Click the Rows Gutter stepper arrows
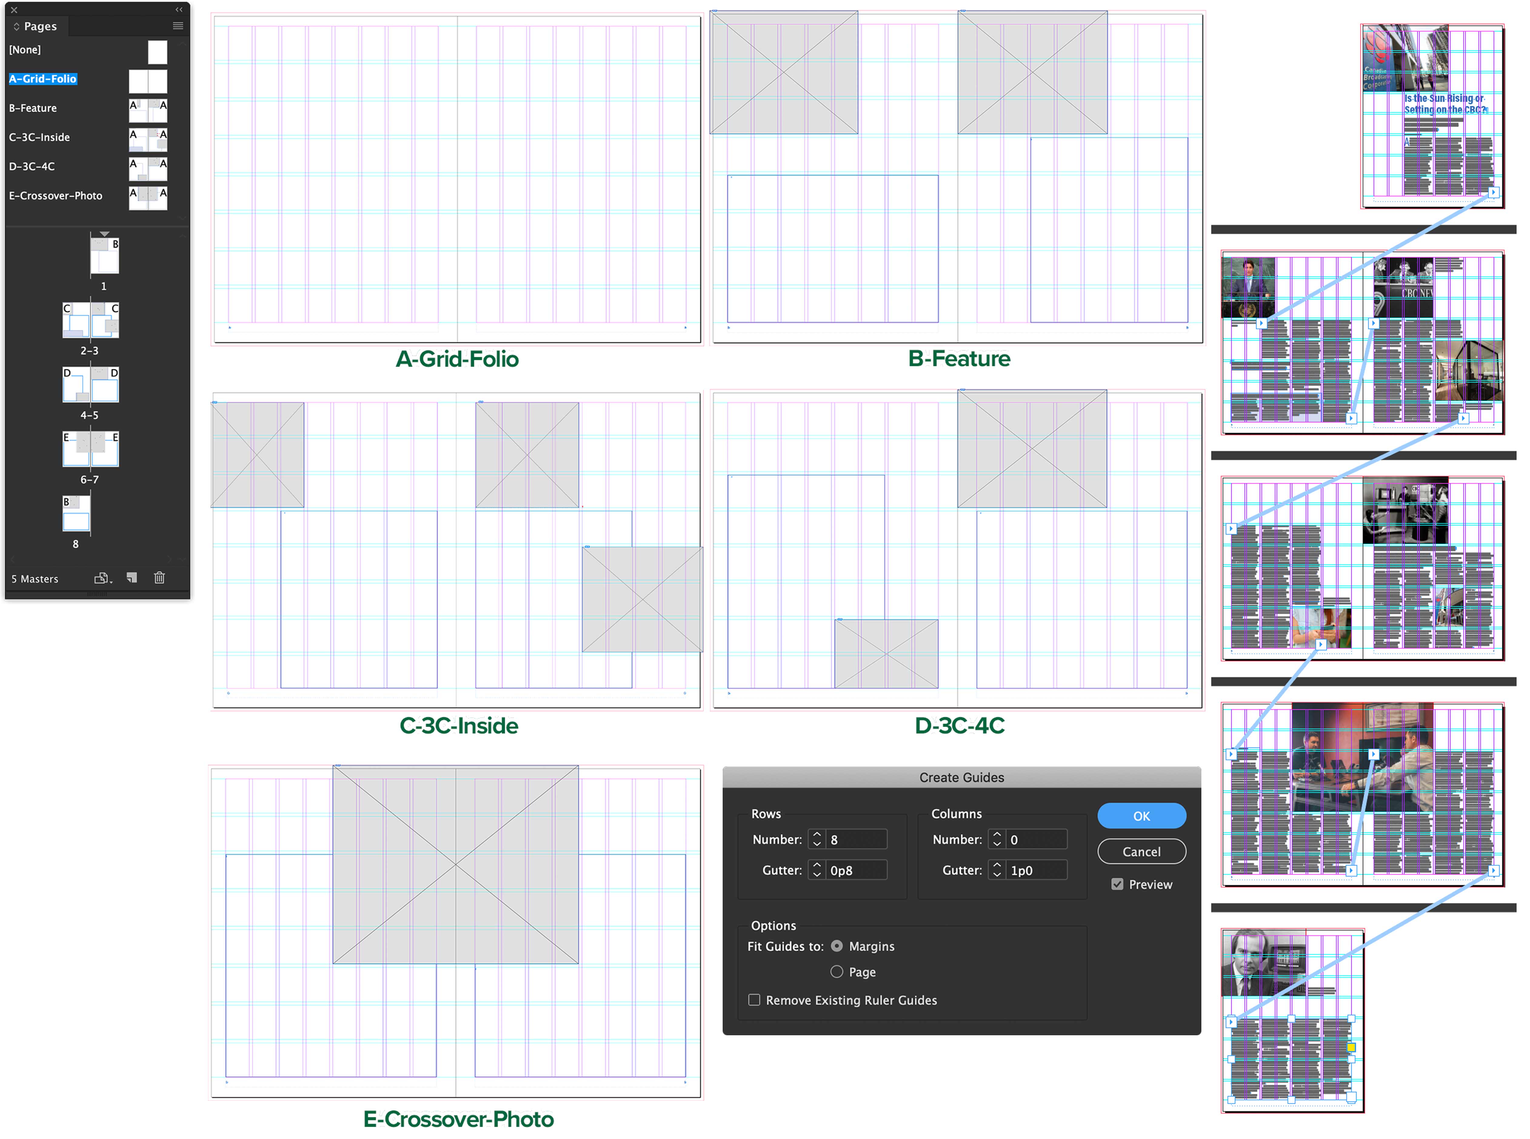 click(817, 871)
